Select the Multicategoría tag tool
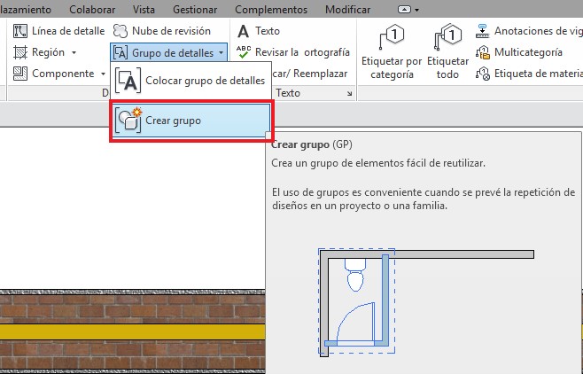The height and width of the screenshot is (374, 583). (525, 52)
